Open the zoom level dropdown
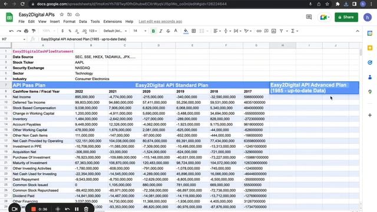Image resolution: width=377 pixels, height=212 pixels. tap(48, 31)
